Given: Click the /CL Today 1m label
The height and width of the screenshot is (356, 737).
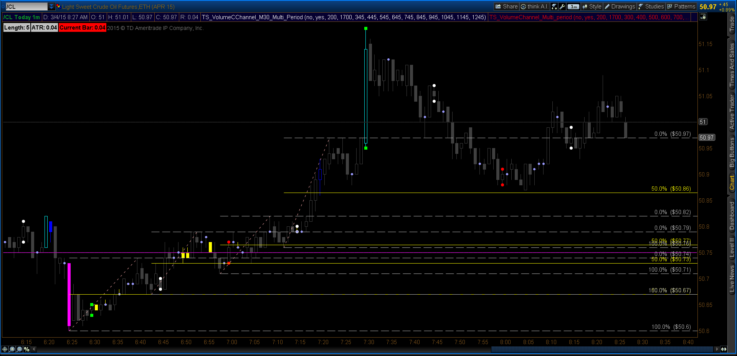Looking at the screenshot, I should tap(22, 17).
